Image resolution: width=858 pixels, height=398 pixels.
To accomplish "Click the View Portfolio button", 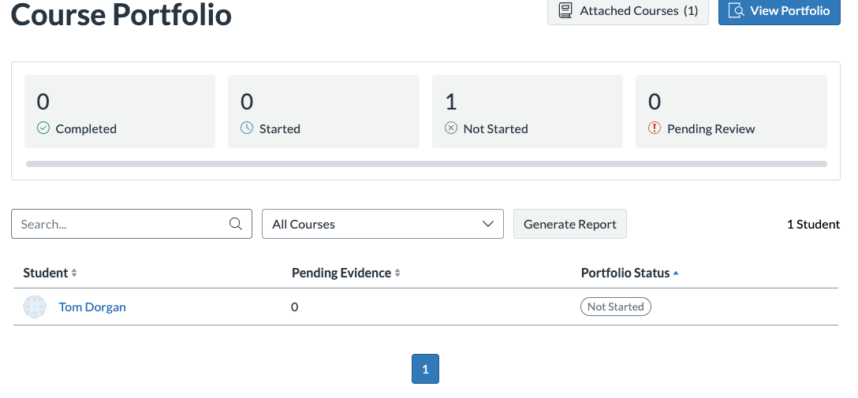I will click(779, 11).
